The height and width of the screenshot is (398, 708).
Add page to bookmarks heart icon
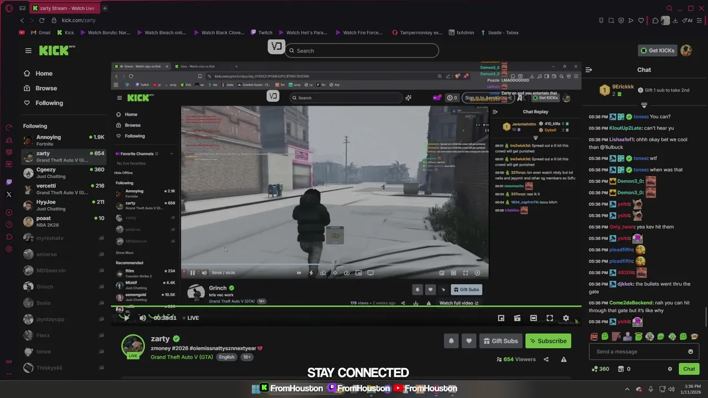(x=641, y=20)
